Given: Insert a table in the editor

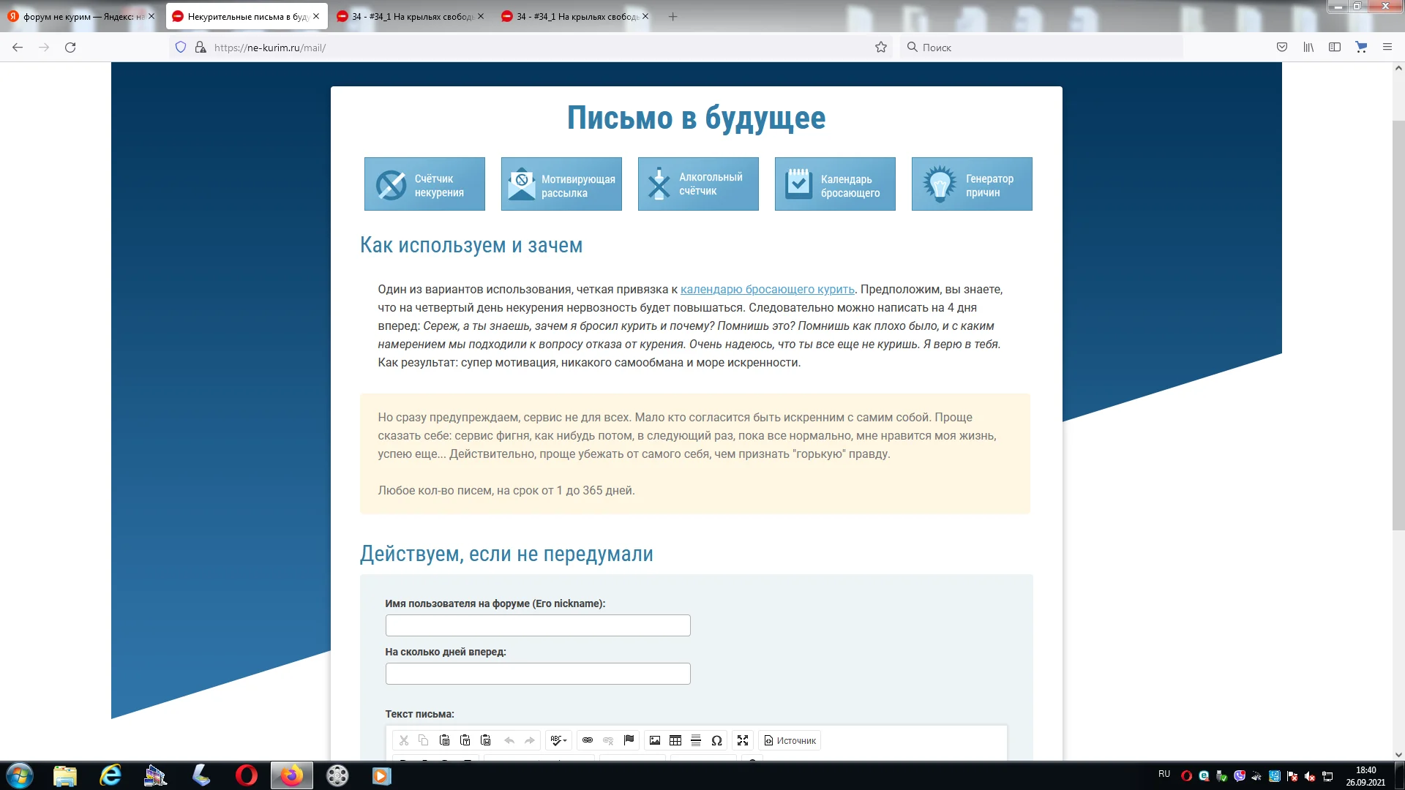Looking at the screenshot, I should point(675,740).
